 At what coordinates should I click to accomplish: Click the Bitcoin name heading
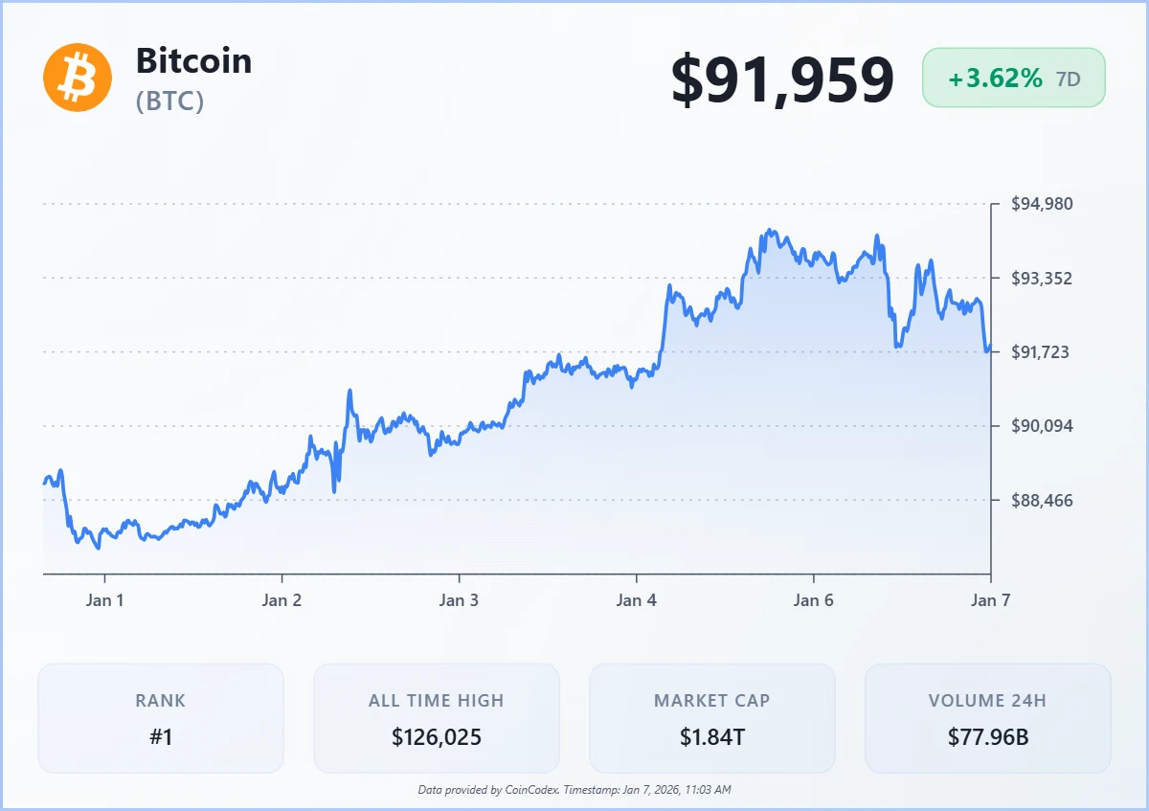click(x=193, y=61)
